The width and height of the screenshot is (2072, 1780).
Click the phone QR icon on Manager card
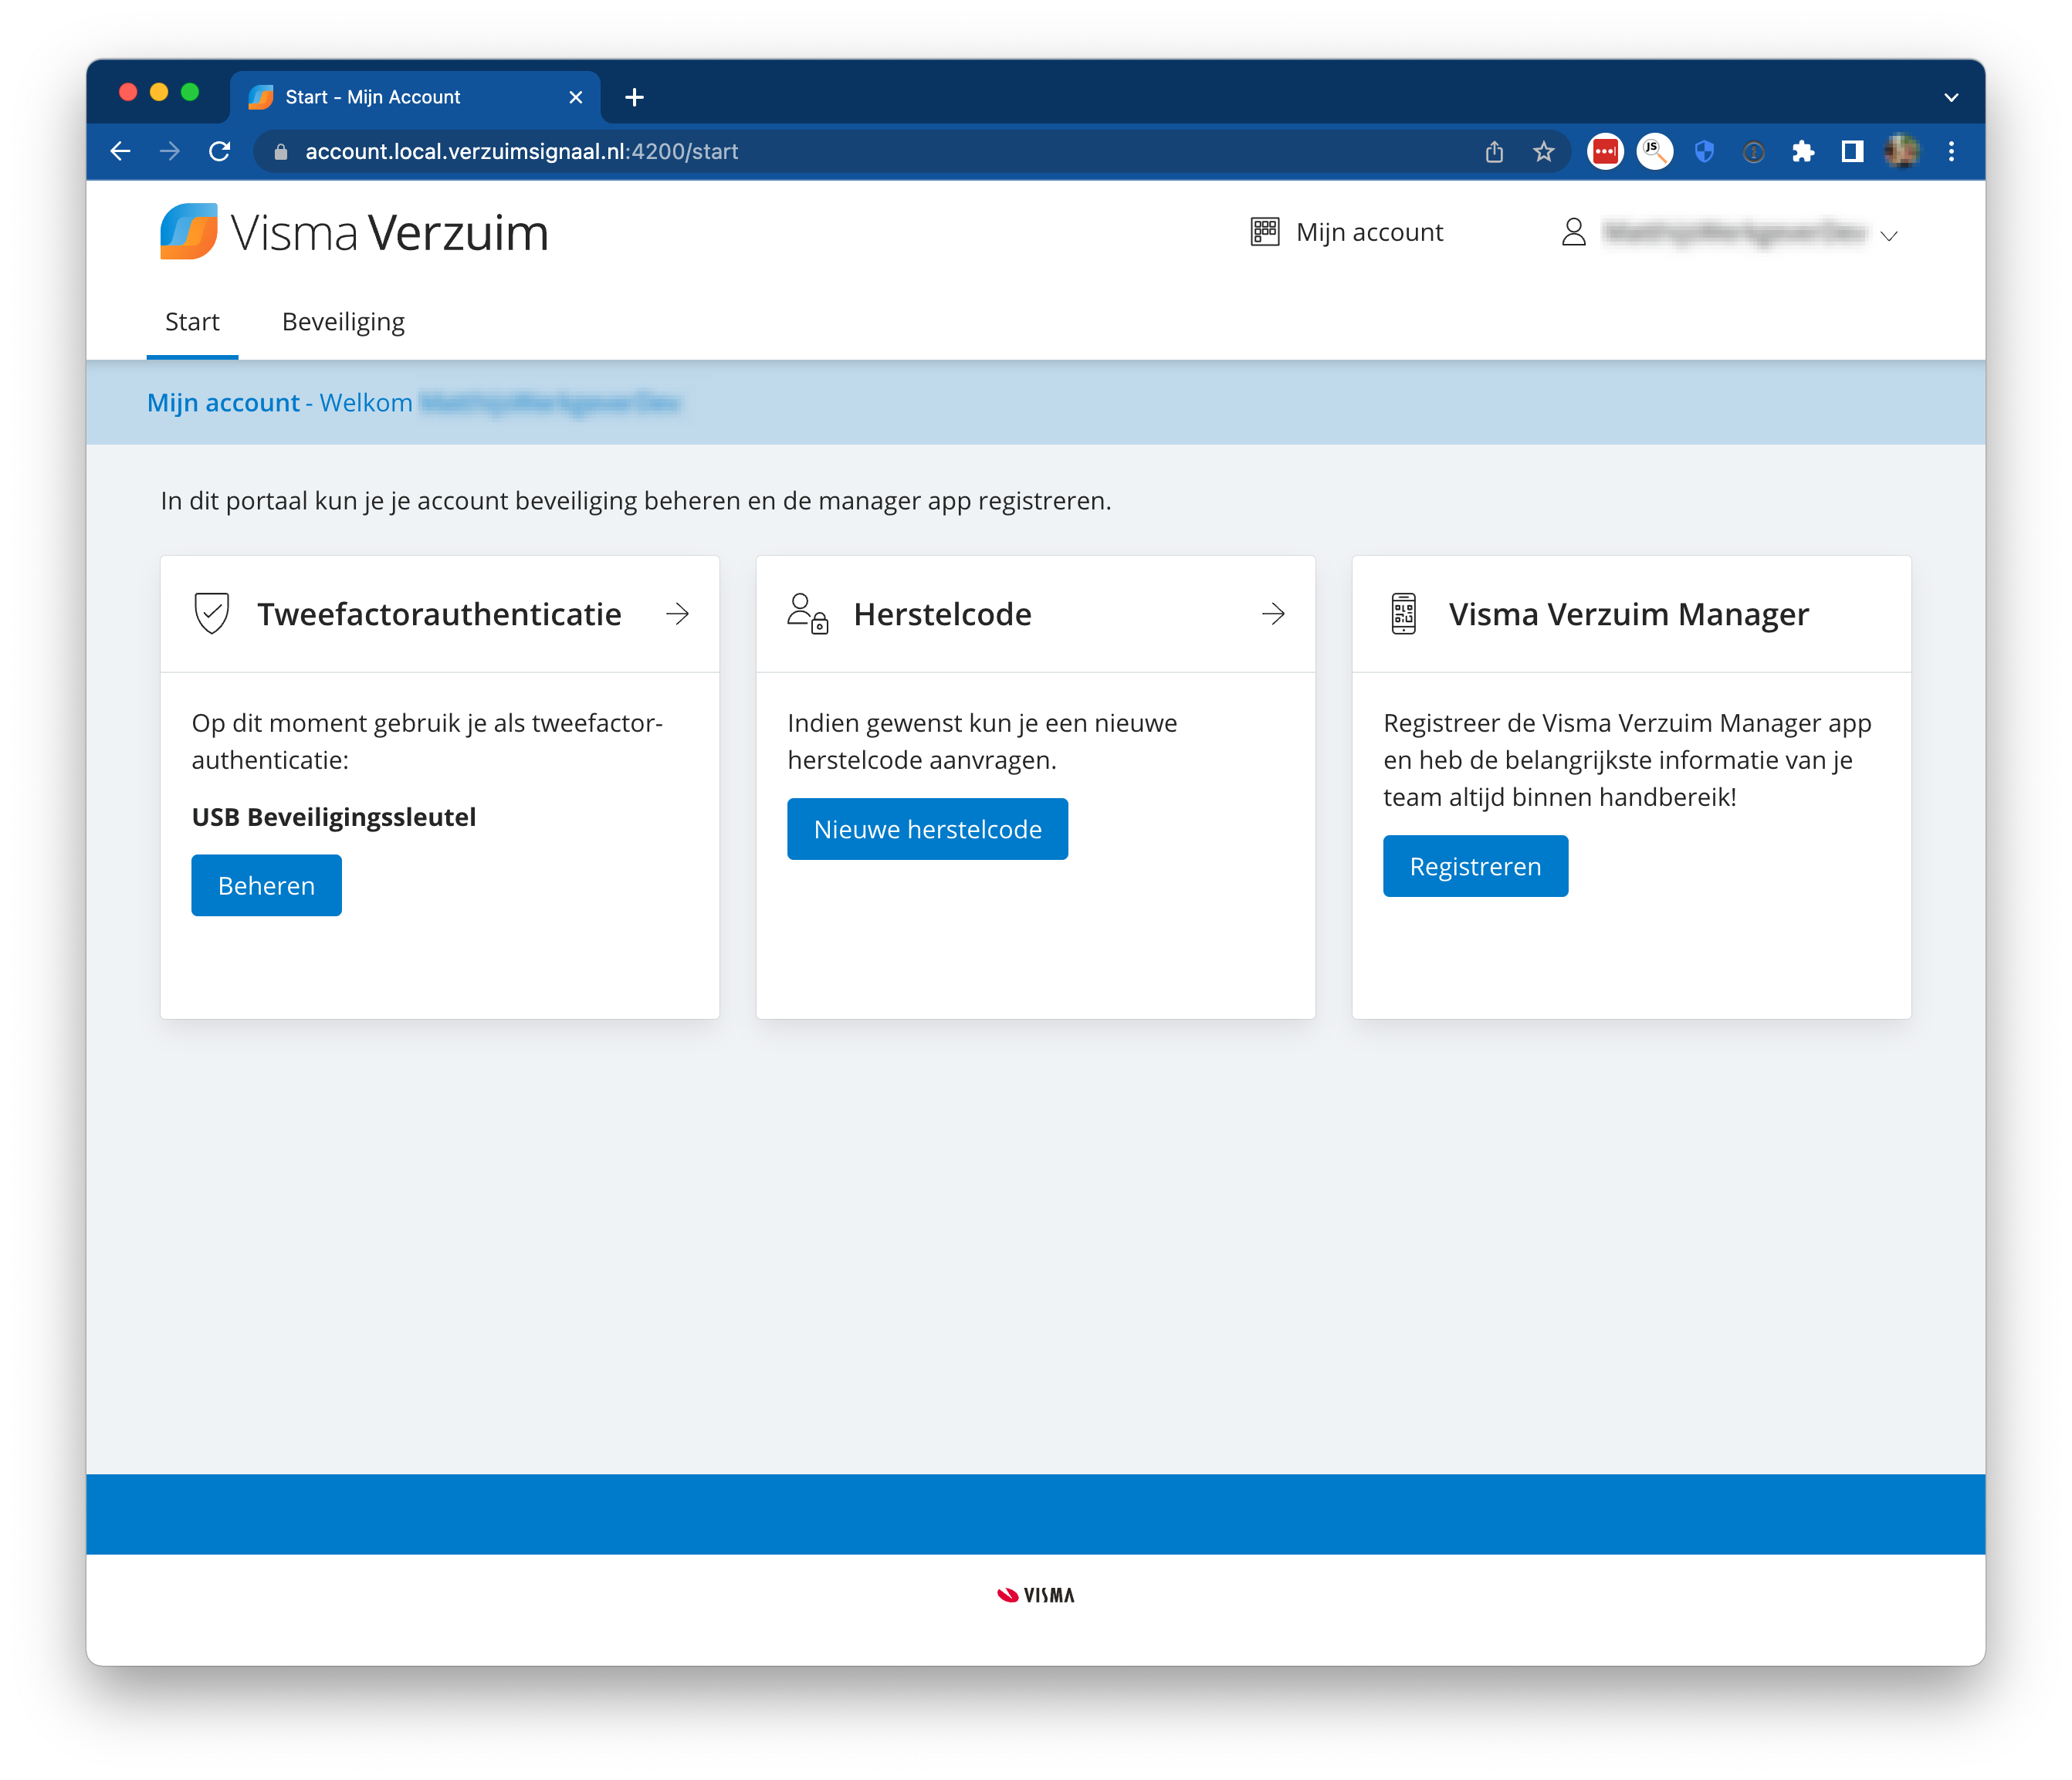1404,613
